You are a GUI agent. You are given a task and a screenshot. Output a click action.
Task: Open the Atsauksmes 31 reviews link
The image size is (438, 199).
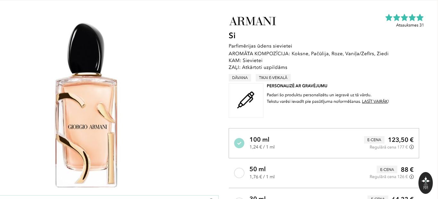(410, 25)
